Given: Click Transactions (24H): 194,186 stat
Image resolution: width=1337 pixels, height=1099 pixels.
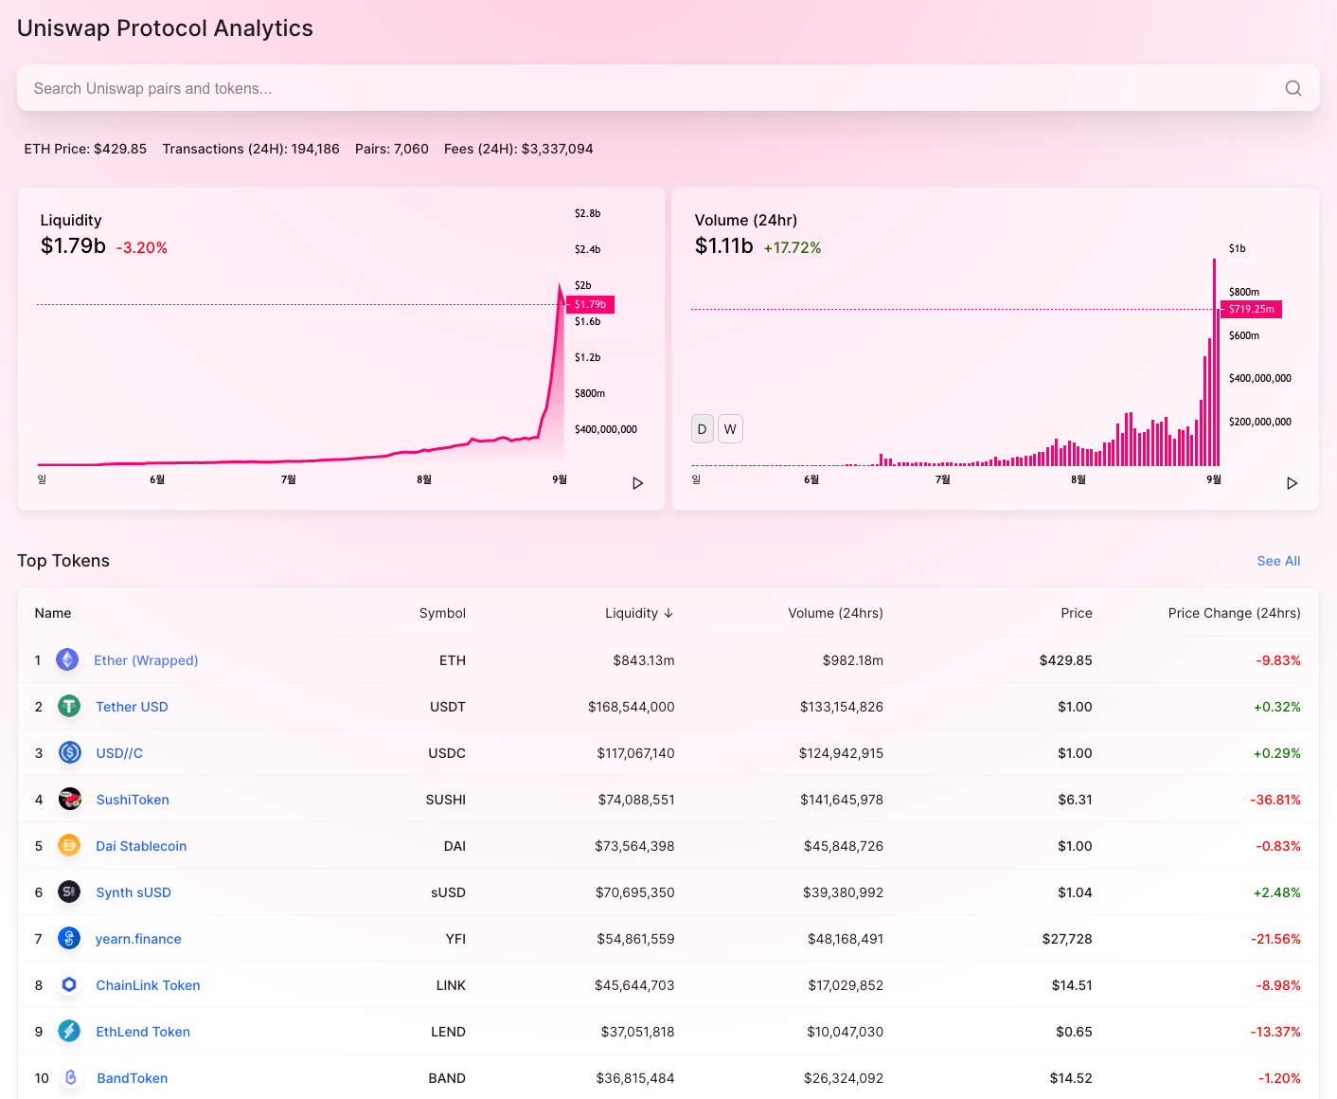Looking at the screenshot, I should pos(251,149).
